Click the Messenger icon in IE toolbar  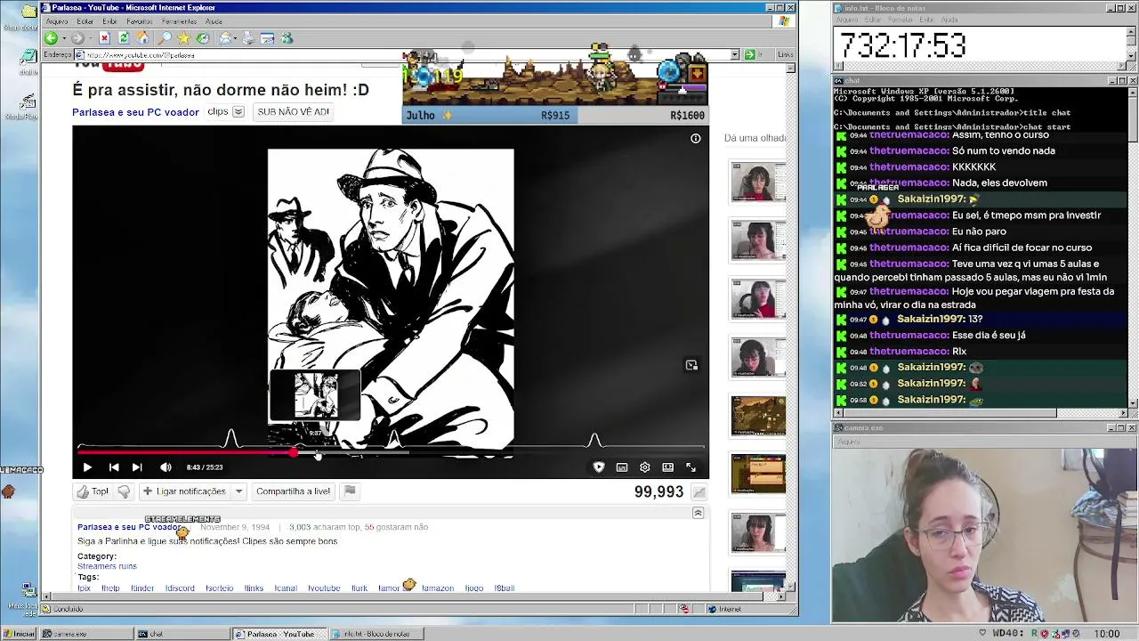click(x=287, y=38)
